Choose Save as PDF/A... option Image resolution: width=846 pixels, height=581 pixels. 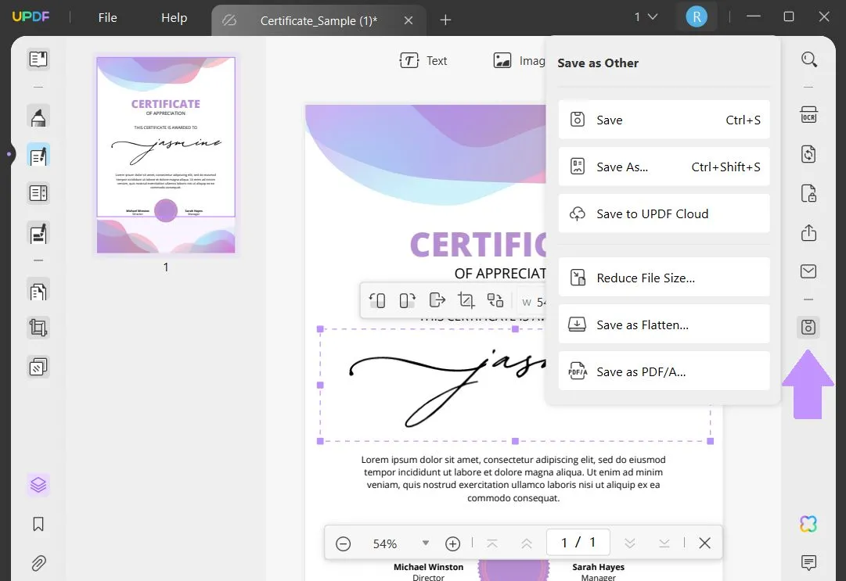pyautogui.click(x=664, y=371)
